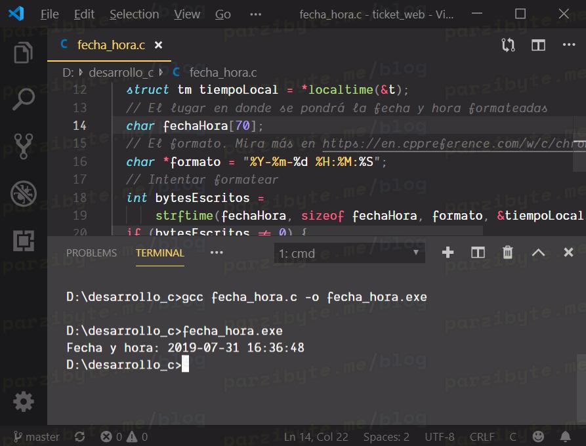Split the terminal panel
This screenshot has height=446, width=586.
[478, 253]
